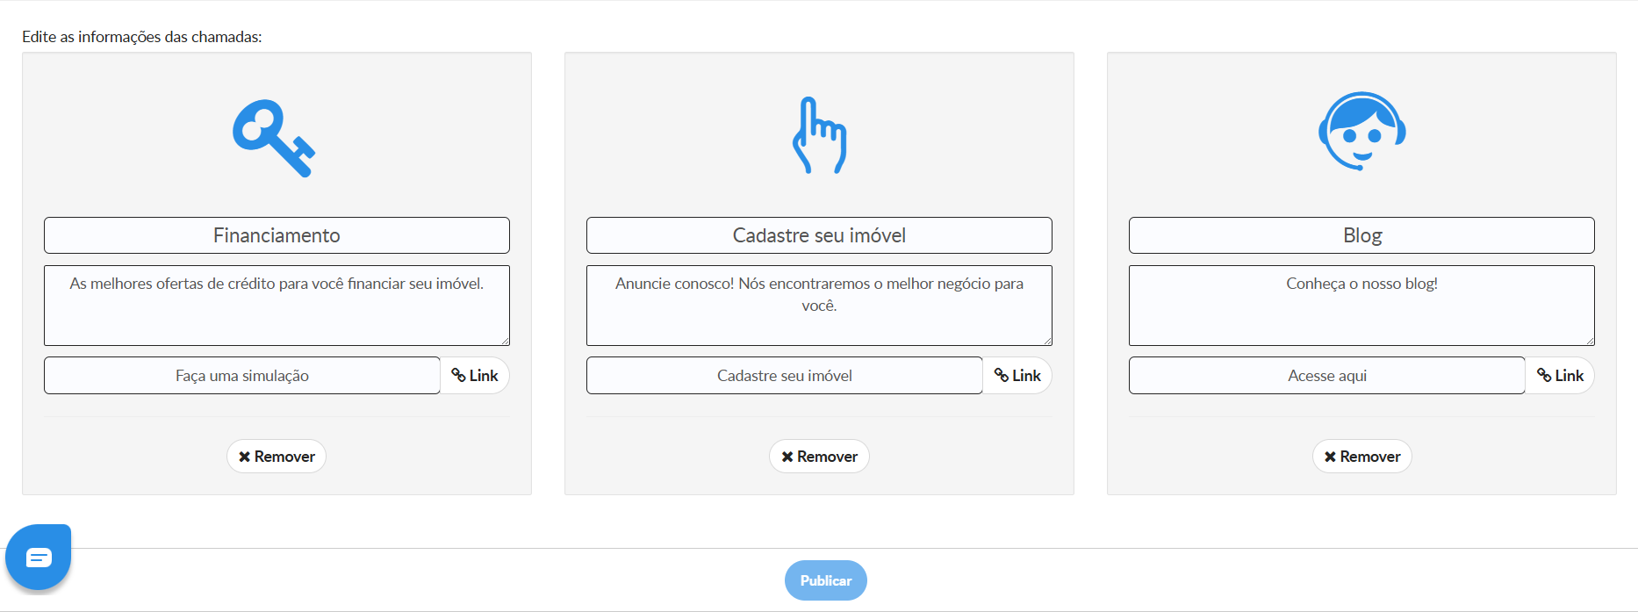Click the blue key icon for Financiamento

(x=274, y=138)
